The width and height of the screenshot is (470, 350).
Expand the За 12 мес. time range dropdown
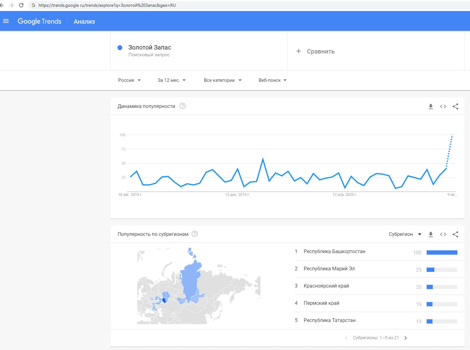(x=172, y=80)
